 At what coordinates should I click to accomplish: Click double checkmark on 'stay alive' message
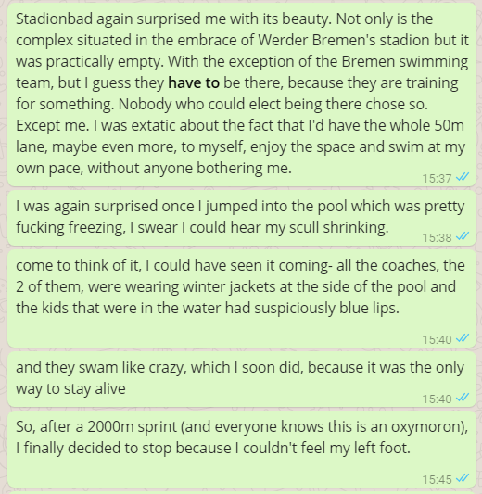pos(463,398)
